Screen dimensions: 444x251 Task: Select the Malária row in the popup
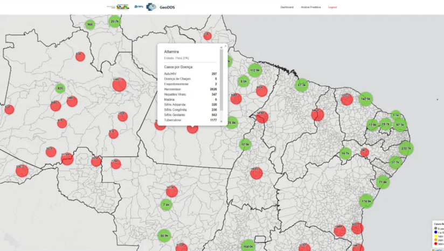190,99
